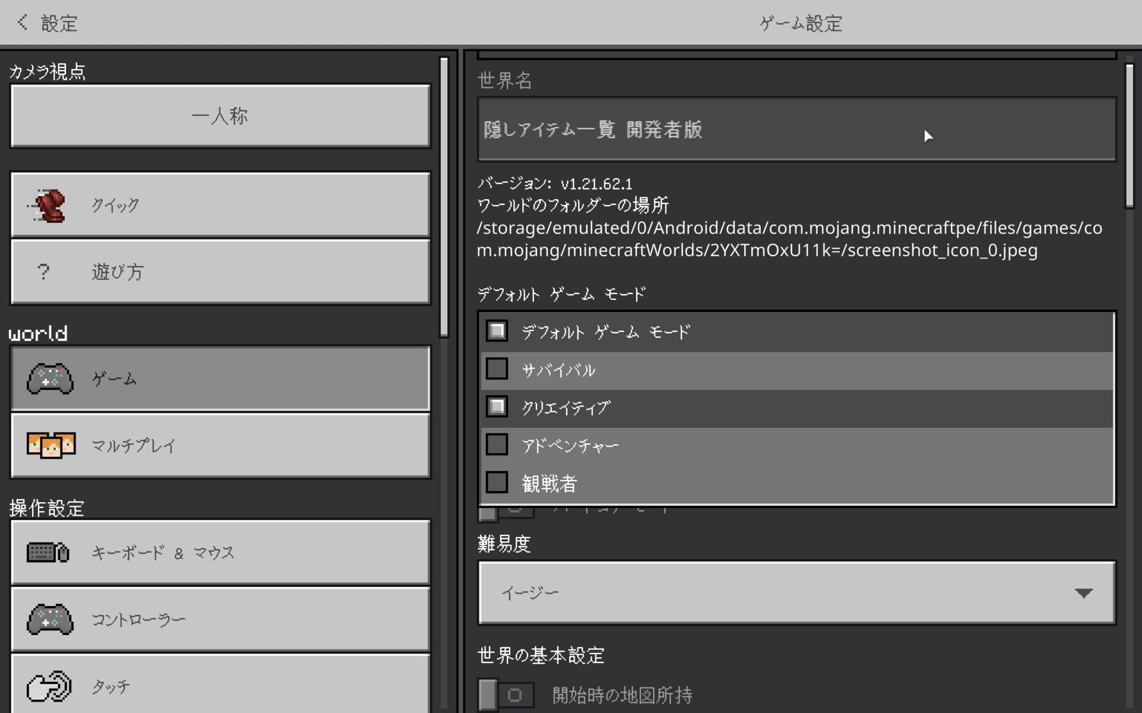Click the コントローラー gamepad icon
This screenshot has height=713, width=1142.
click(x=50, y=620)
